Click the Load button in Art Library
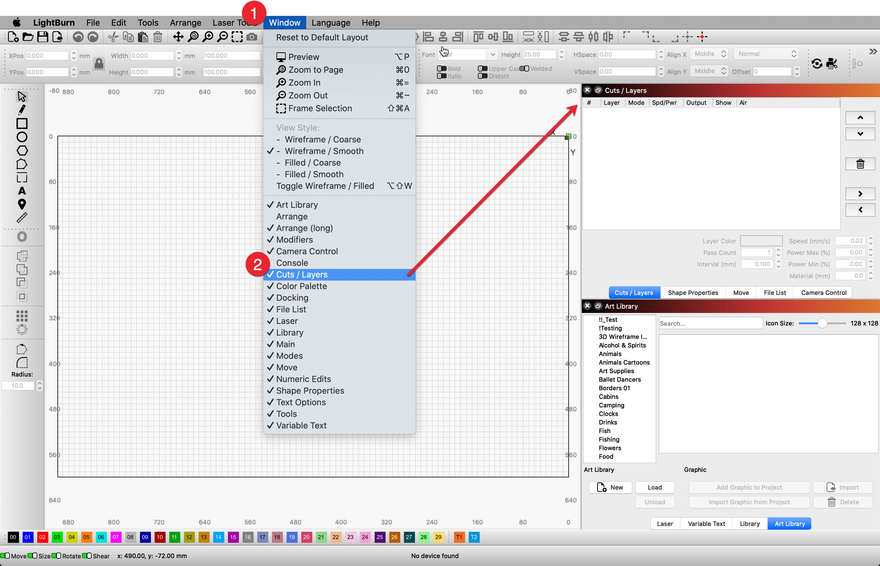This screenshot has width=880, height=566. 654,487
